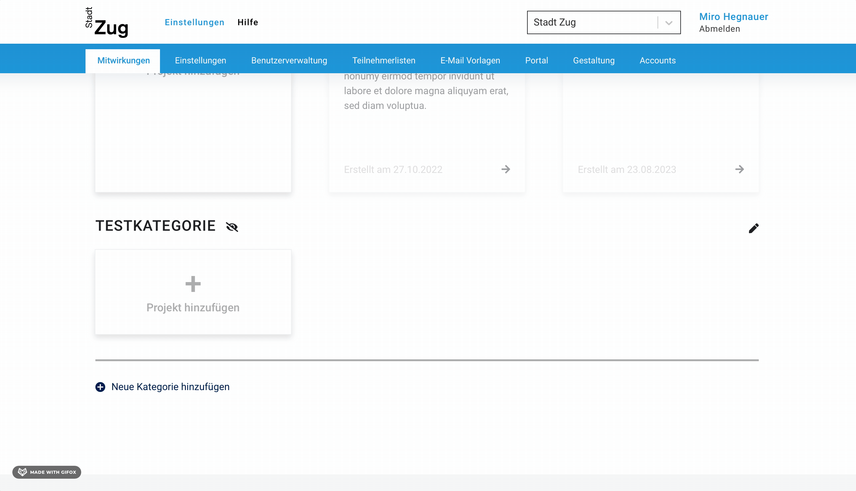
Task: Open the Stadt Zug account dropdown
Action: [x=604, y=22]
